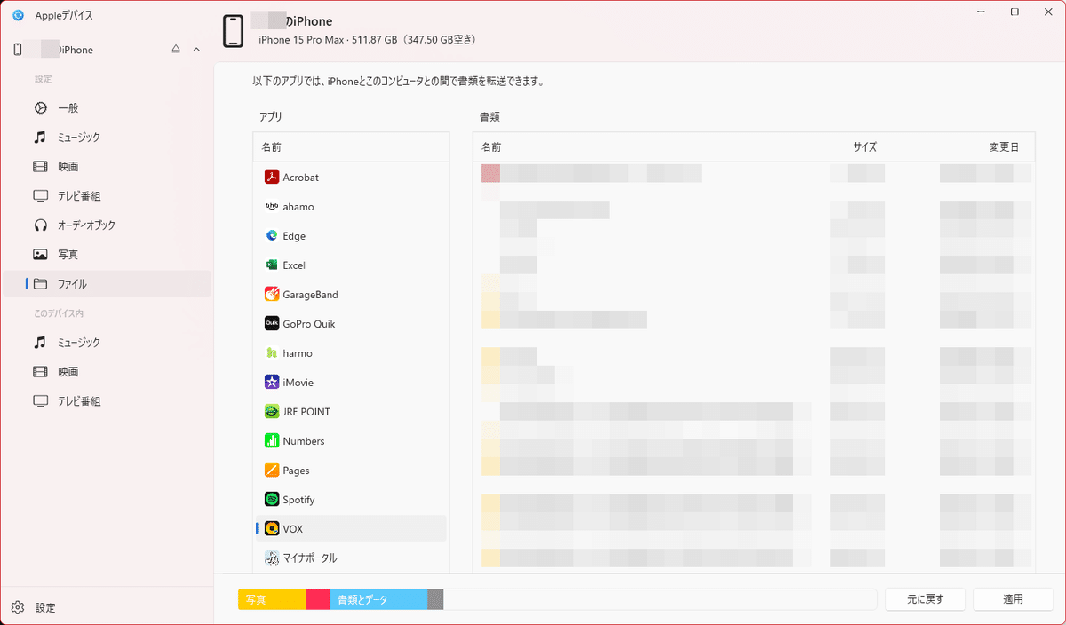Click the マイナポータル app icon
Image resolution: width=1066 pixels, height=625 pixels.
(x=272, y=558)
